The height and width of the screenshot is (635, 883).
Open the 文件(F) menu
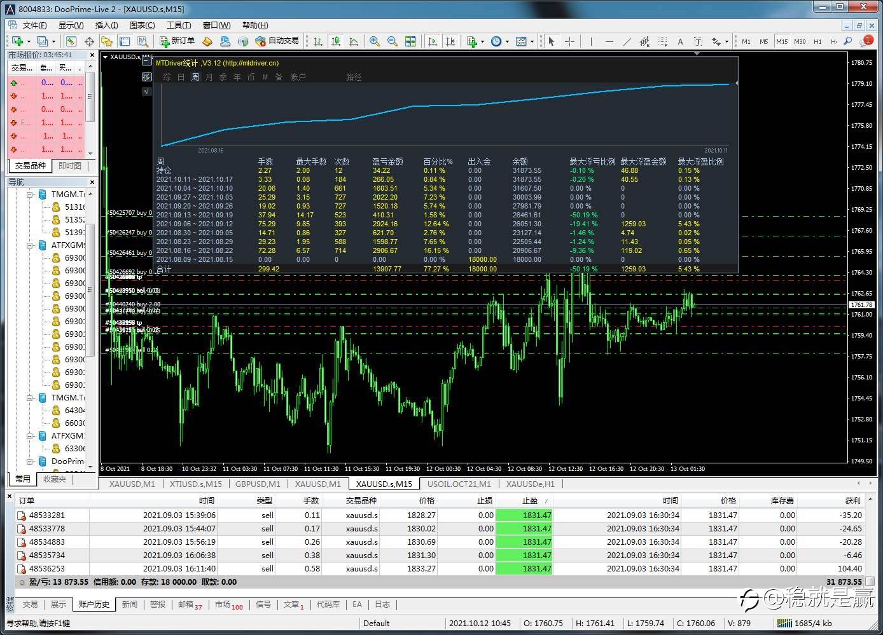pos(34,25)
